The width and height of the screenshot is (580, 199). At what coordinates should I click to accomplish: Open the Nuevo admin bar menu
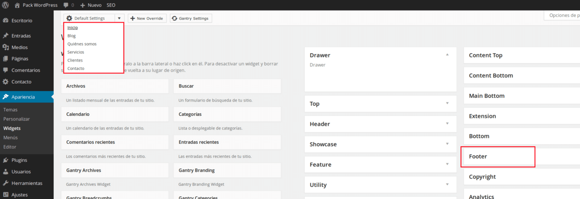pyautogui.click(x=91, y=5)
